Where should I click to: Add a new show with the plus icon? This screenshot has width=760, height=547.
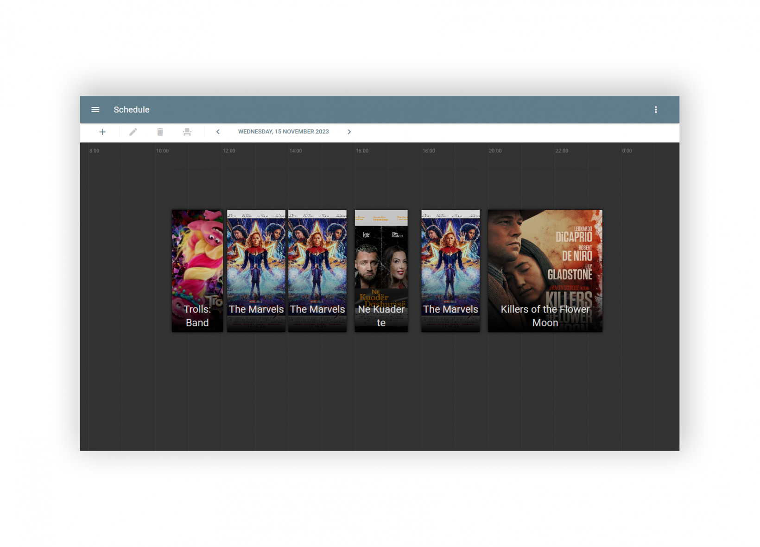click(x=102, y=132)
